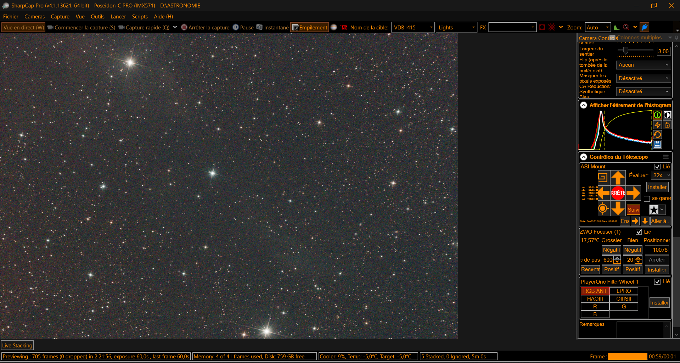This screenshot has width=680, height=363.
Task: Click the Grossier (coarse) Négatif focuser button
Action: [612, 250]
